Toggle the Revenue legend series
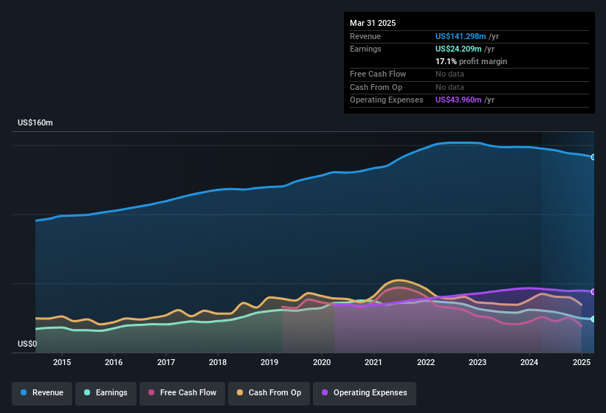Viewport: 606px width, 413px height. [42, 393]
